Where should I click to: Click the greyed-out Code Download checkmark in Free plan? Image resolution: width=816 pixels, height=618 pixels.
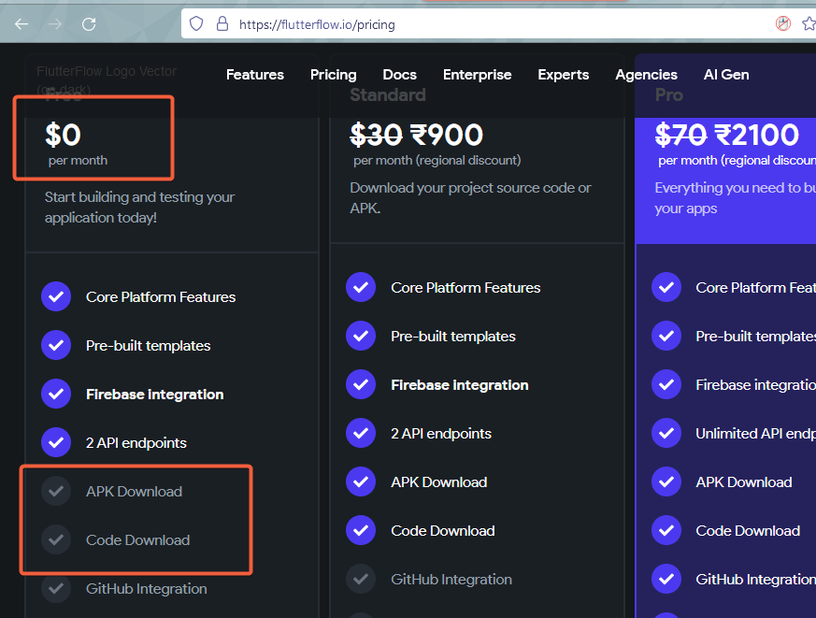[56, 539]
